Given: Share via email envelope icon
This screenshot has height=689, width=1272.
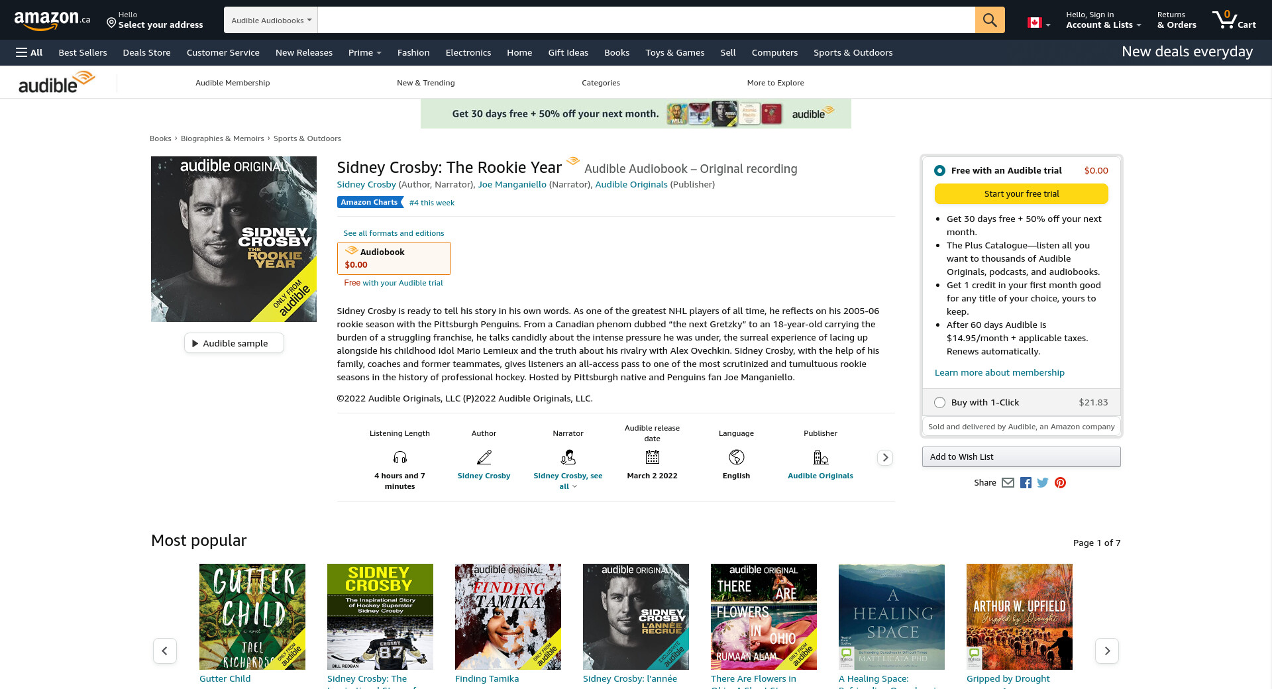Looking at the screenshot, I should coord(1008,483).
